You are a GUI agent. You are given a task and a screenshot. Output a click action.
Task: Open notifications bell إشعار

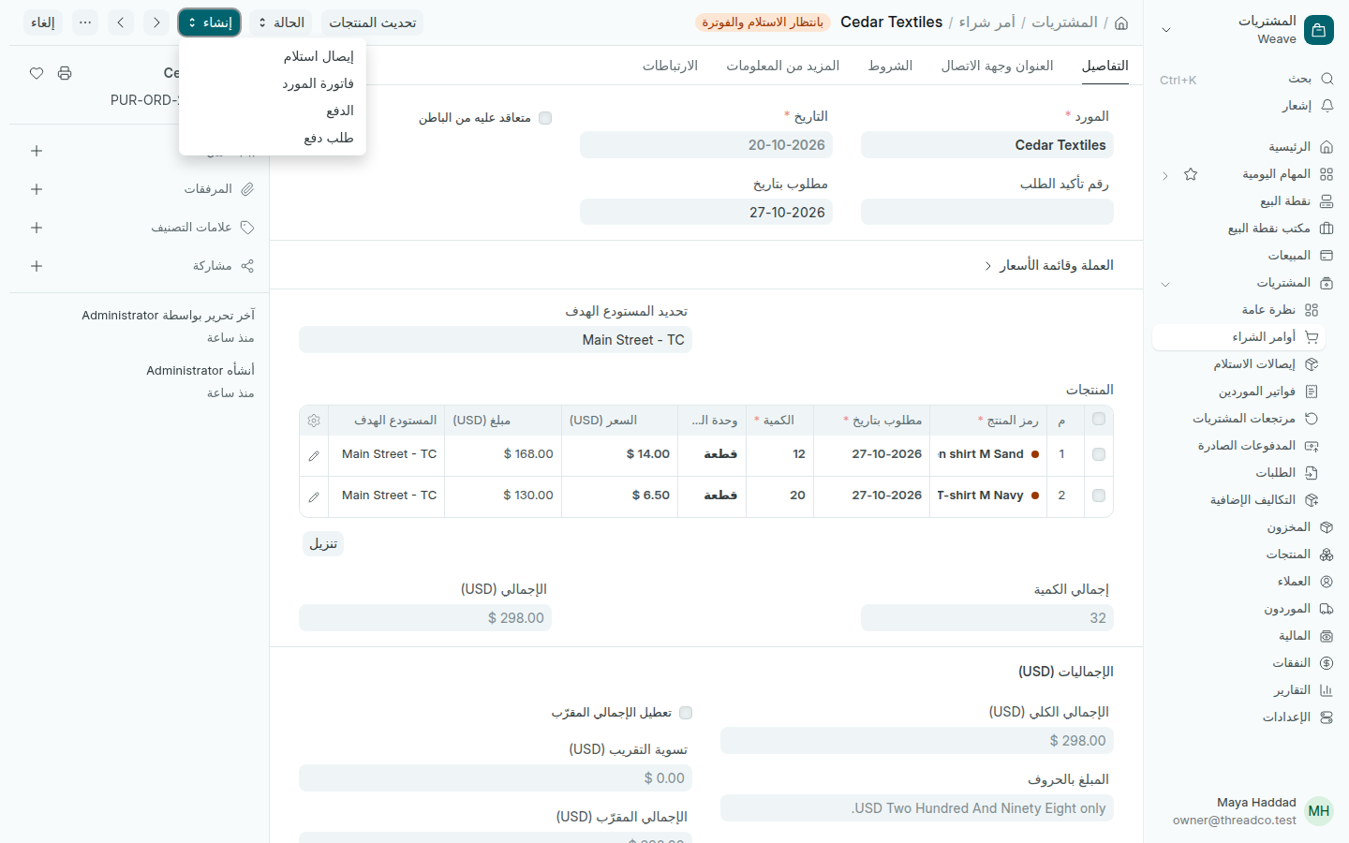[x=1327, y=106]
